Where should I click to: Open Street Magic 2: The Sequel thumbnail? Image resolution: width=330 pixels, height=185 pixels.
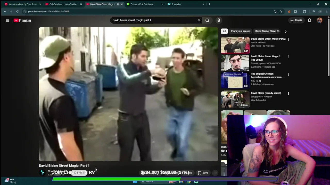click(x=235, y=62)
